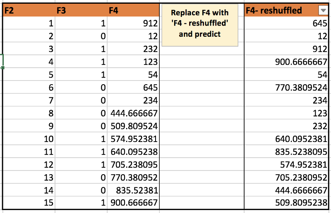Click the reshuffled cell showing 900.6666667
Image resolution: width=331 pixels, height=213 pixels.
[x=286, y=62]
